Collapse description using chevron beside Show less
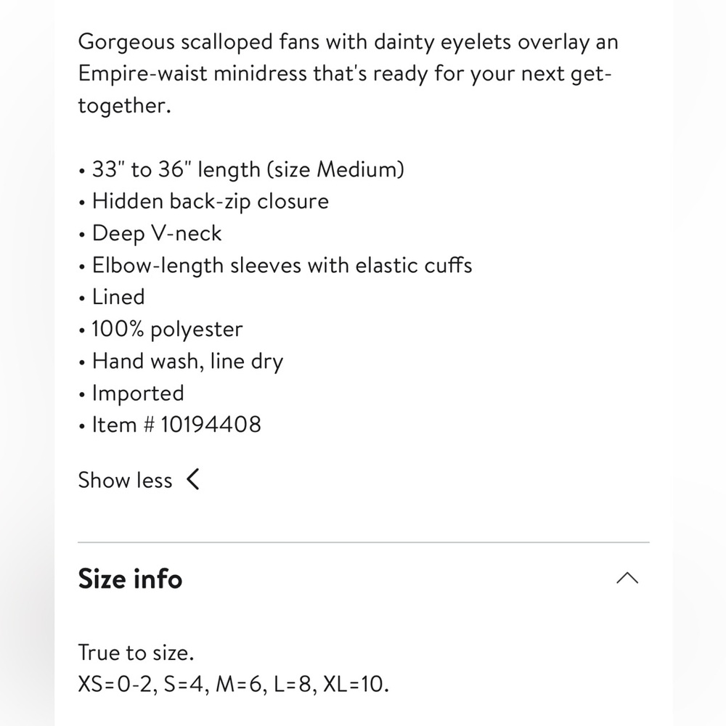The image size is (726, 726). click(193, 479)
